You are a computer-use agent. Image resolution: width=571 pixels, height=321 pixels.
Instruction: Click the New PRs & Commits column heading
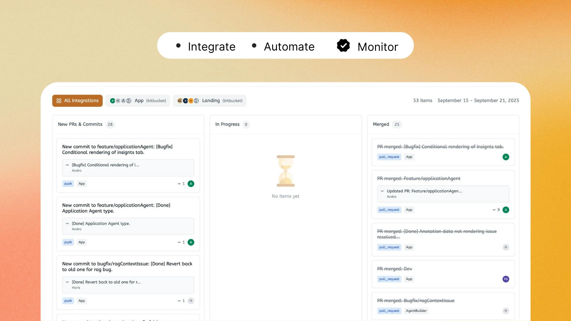click(x=80, y=124)
